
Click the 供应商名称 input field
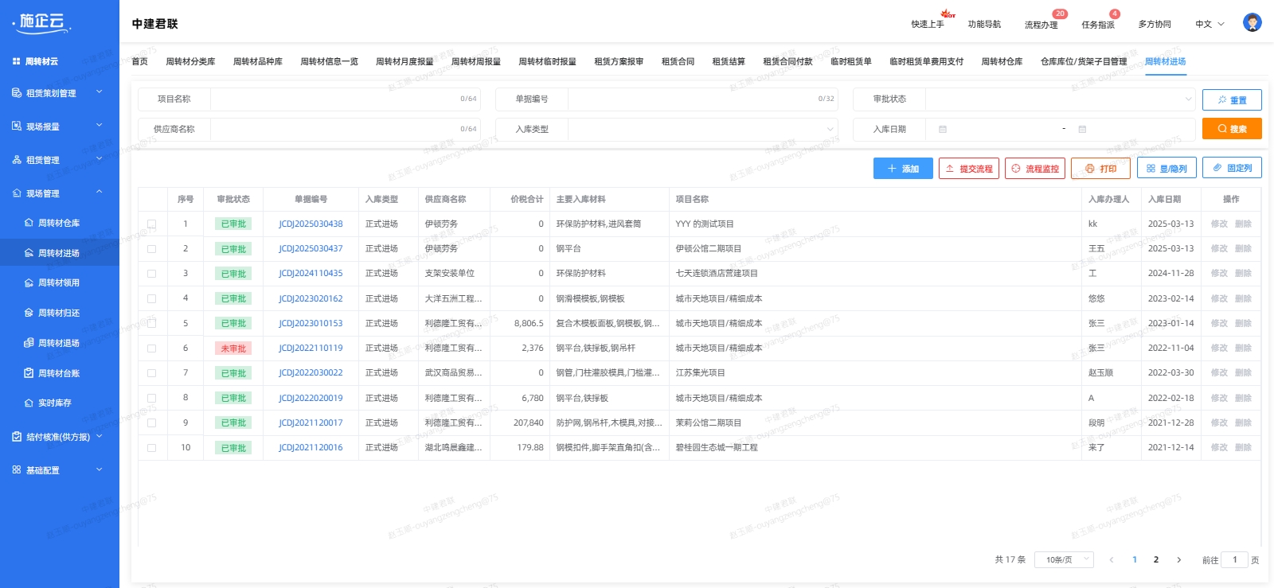pyautogui.click(x=346, y=129)
